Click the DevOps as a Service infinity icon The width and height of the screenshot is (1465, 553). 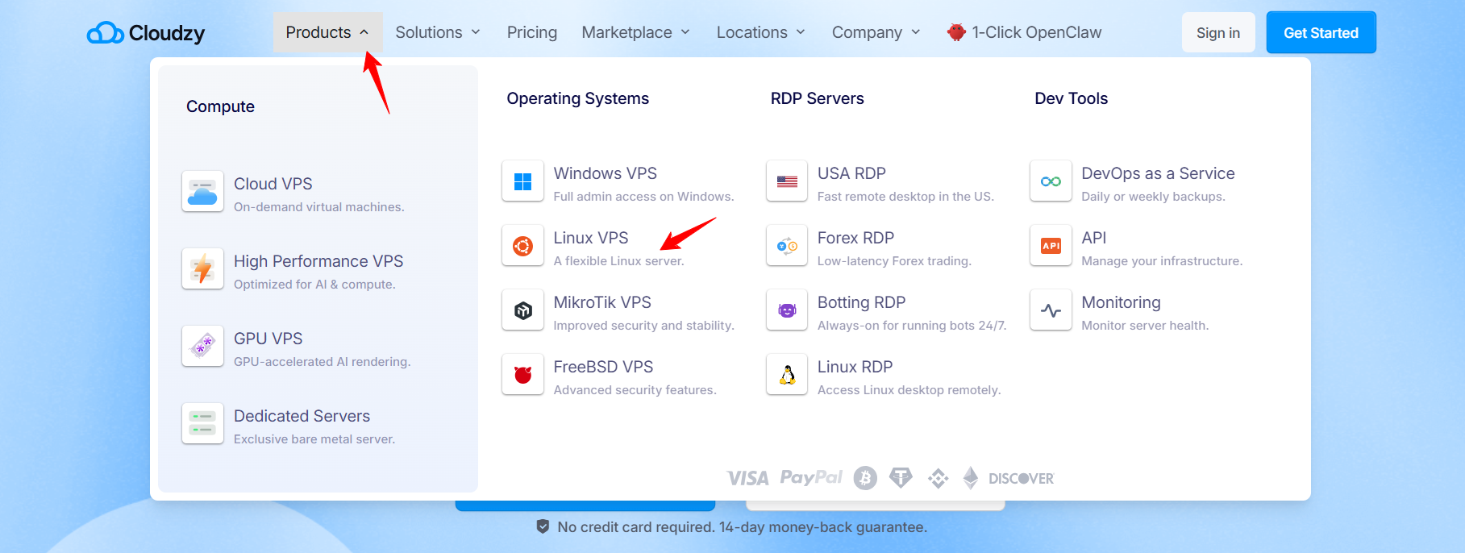point(1051,181)
